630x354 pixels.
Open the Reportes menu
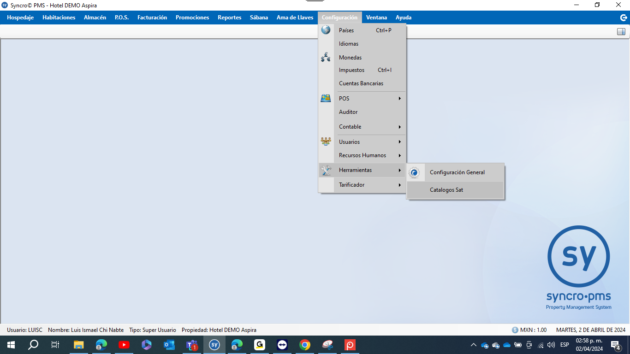(x=230, y=18)
